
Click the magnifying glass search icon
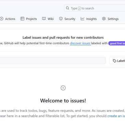[x=67, y=8]
